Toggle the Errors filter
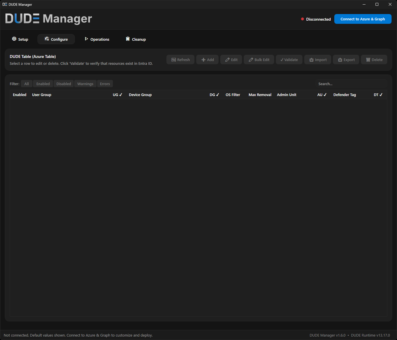397x340 pixels. (x=105, y=84)
